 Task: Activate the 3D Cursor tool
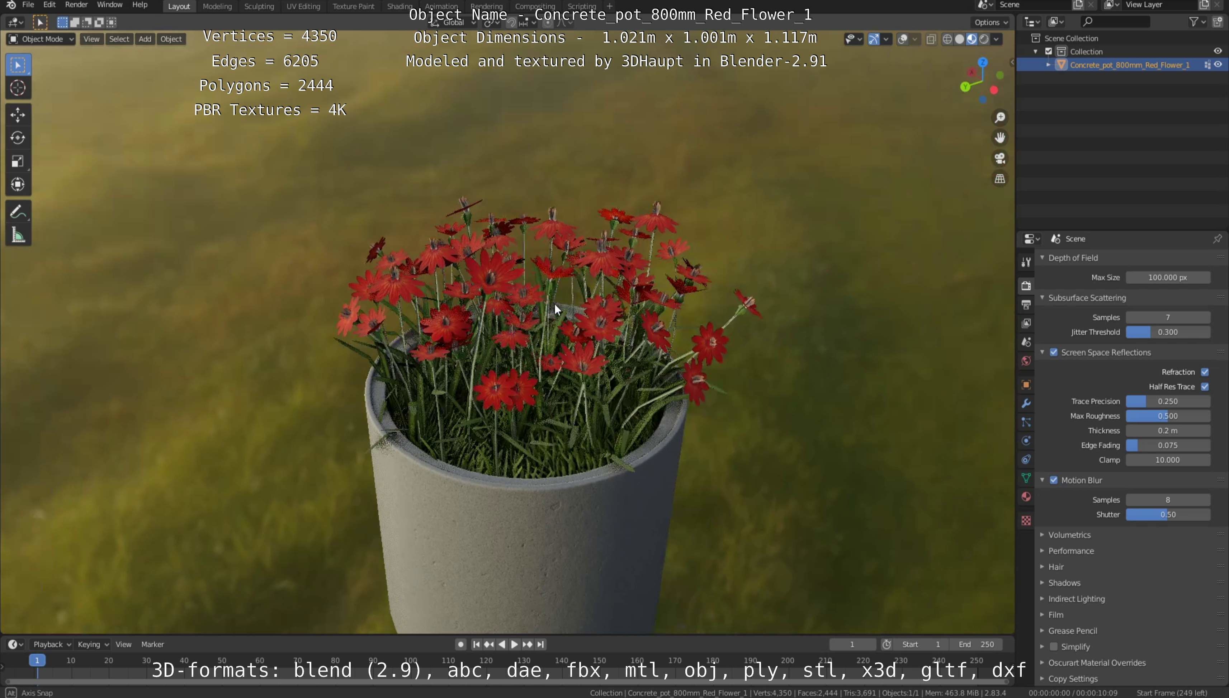click(x=18, y=88)
